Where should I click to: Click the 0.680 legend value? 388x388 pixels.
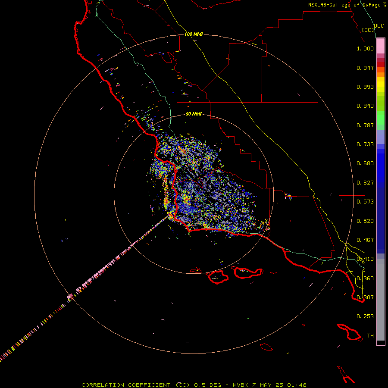pyautogui.click(x=365, y=163)
